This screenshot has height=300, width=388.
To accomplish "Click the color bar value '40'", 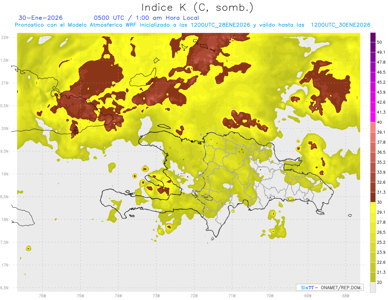I will pyautogui.click(x=380, y=122).
